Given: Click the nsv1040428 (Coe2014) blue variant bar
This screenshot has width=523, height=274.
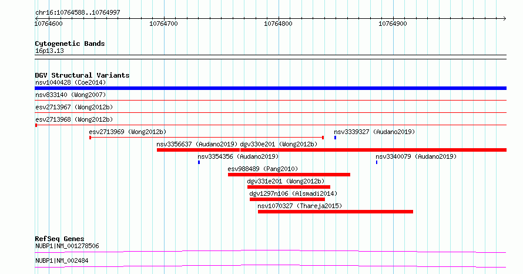Looking at the screenshot, I should click(270, 88).
